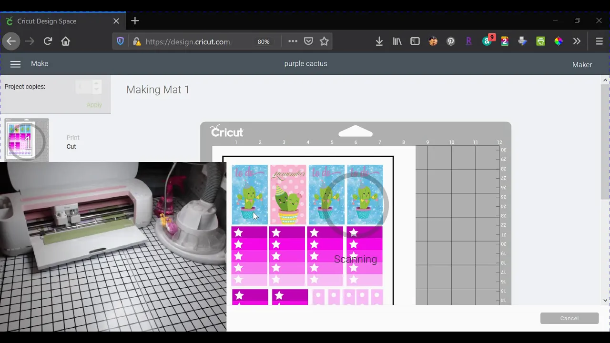The image size is (610, 343).
Task: Open the library bookshelf icon
Action: (x=397, y=41)
